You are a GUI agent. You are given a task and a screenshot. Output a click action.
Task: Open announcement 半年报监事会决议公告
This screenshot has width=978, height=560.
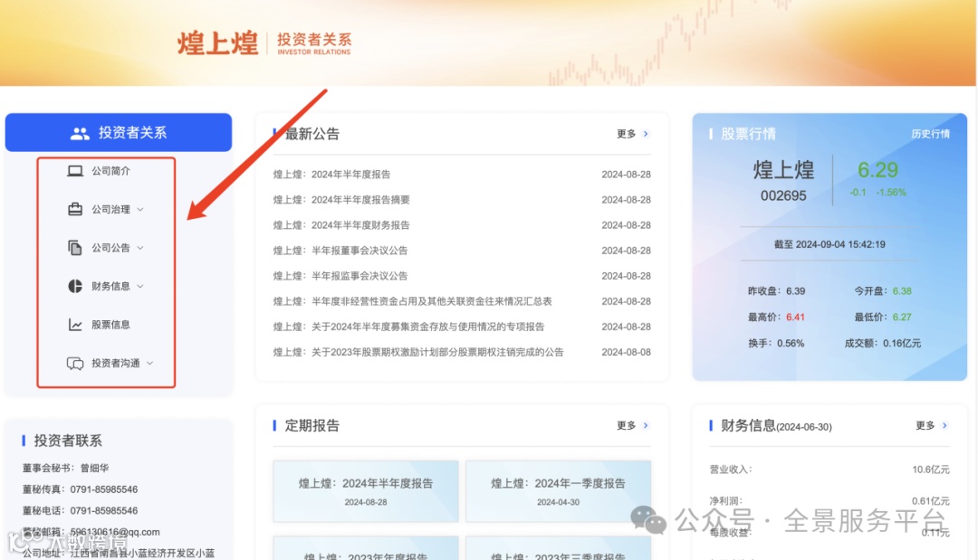pos(340,276)
